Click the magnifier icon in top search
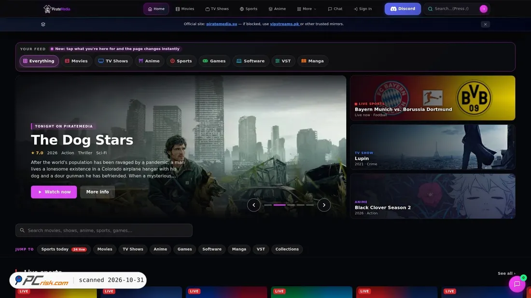This screenshot has width=531, height=298. (430, 9)
